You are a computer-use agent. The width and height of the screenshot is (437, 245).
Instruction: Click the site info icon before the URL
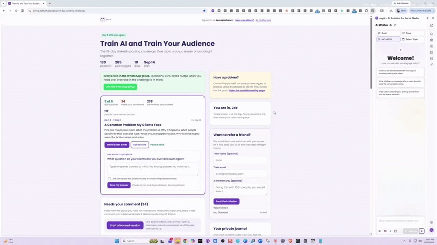[29, 11]
